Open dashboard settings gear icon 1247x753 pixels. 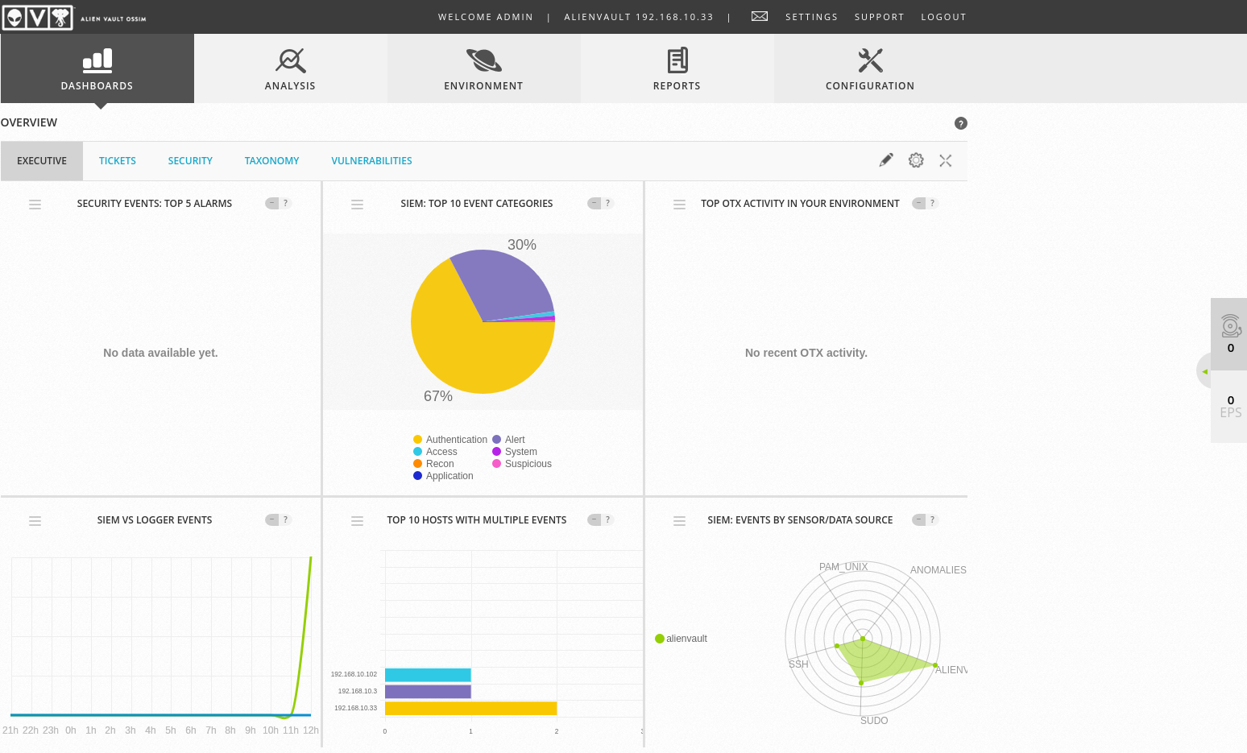pos(916,160)
